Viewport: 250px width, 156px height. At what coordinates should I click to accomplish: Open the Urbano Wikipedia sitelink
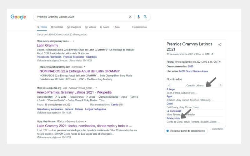coord(79,109)
